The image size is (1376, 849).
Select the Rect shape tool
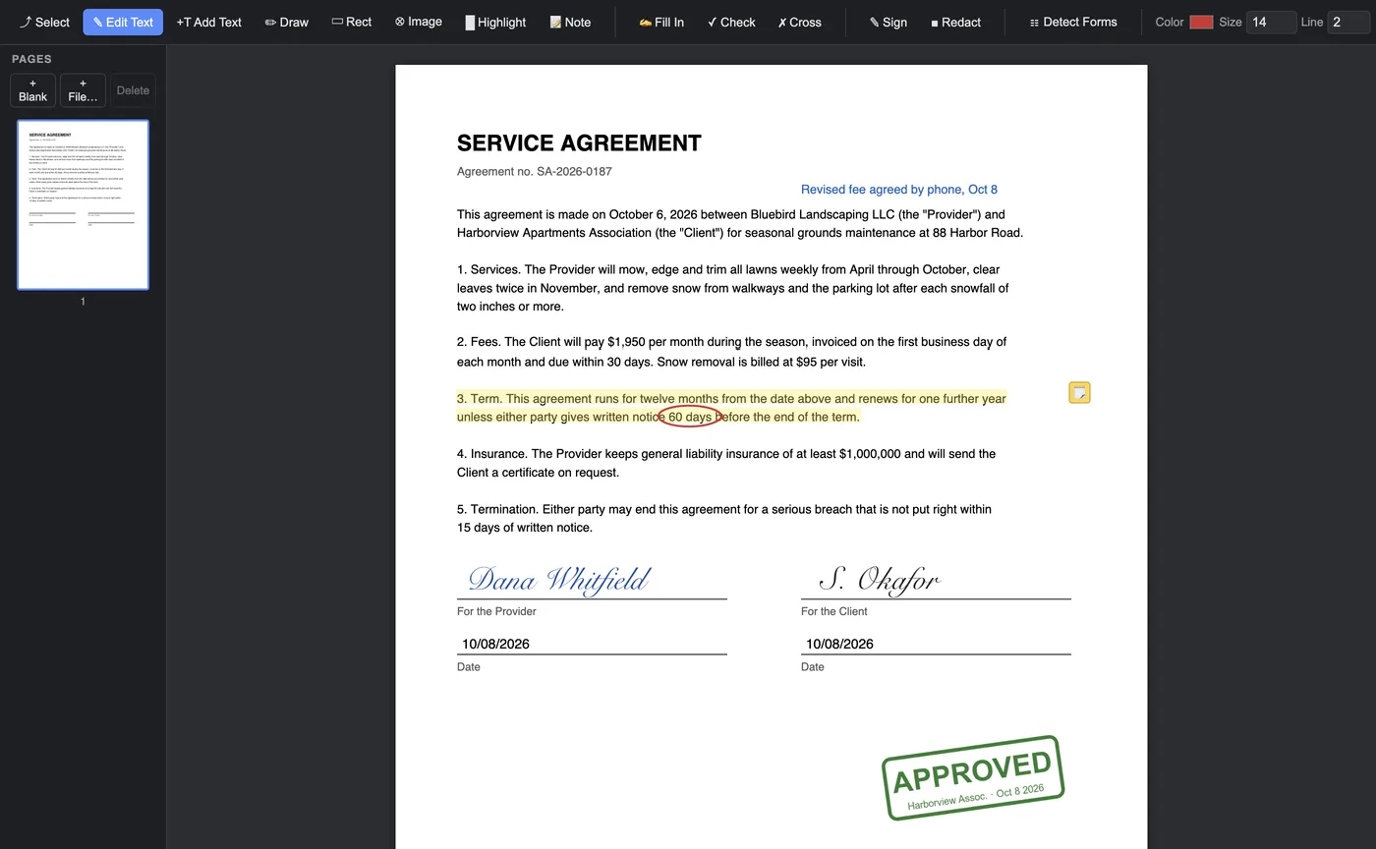352,22
